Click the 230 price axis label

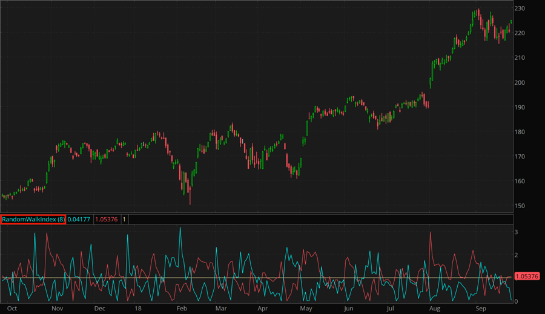520,8
